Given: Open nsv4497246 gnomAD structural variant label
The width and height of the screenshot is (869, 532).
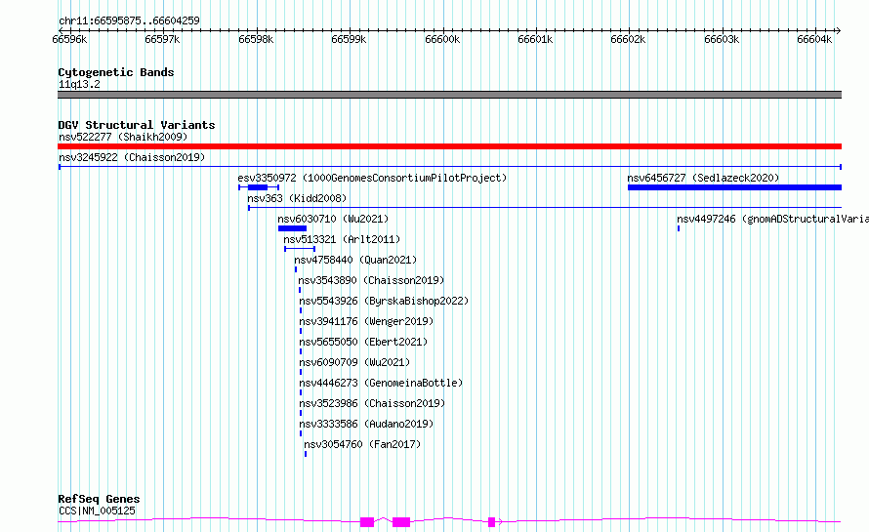Looking at the screenshot, I should coord(772,219).
